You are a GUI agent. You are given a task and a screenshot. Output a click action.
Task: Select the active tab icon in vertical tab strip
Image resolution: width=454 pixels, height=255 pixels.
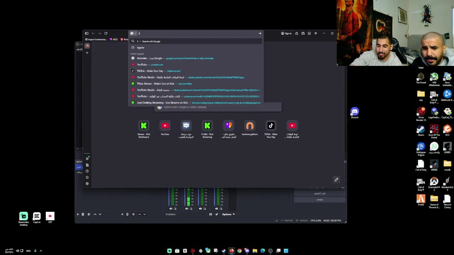(x=87, y=46)
